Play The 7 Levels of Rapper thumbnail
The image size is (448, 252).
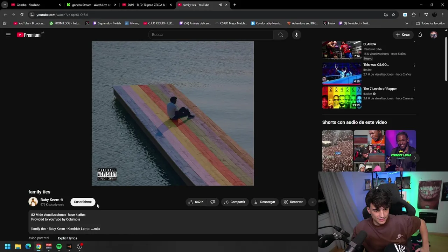342,98
